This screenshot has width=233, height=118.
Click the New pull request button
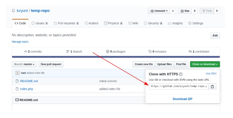[51, 64]
